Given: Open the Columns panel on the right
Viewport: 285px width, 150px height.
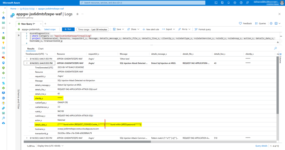Looking at the screenshot, I should click(280, 58).
